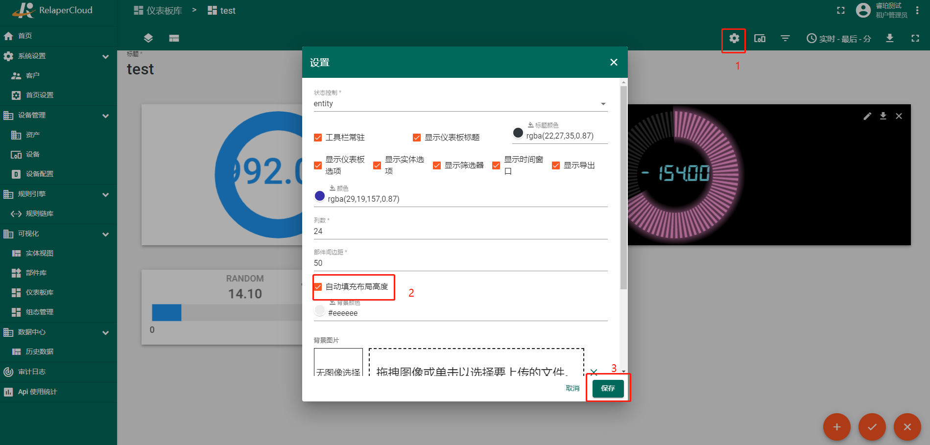
Task: Click the rule chain library icon
Action: pyautogui.click(x=16, y=213)
